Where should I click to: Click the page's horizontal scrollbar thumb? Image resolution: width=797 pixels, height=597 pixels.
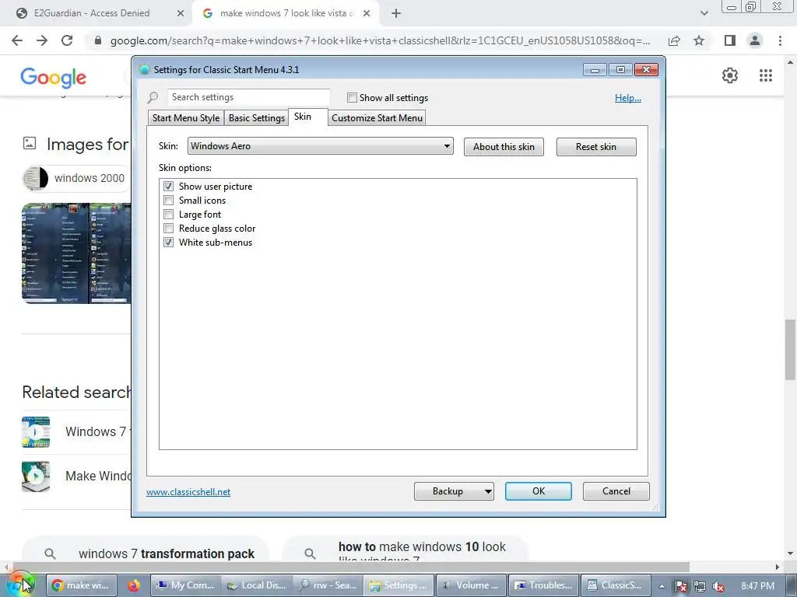coord(351,567)
